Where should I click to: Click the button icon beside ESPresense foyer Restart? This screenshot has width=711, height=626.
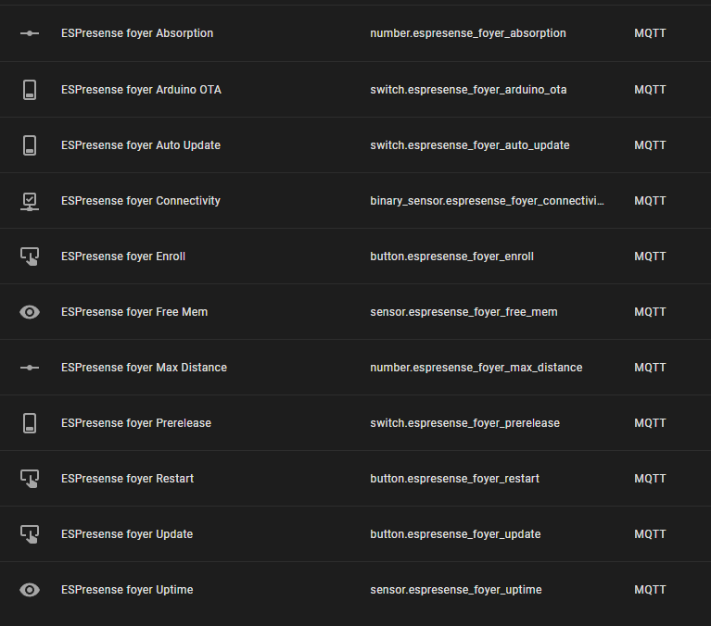coord(30,479)
